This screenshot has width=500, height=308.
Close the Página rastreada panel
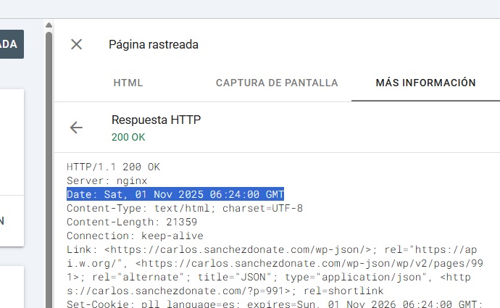pyautogui.click(x=76, y=44)
